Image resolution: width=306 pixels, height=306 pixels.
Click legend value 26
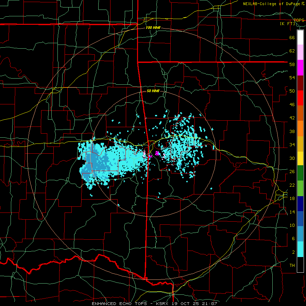292,172
